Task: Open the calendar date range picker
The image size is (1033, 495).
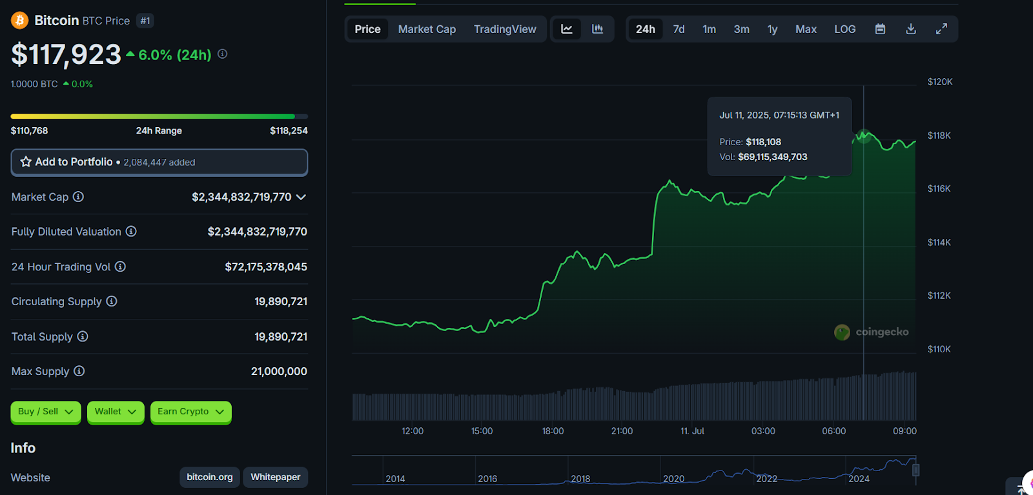Action: (880, 29)
